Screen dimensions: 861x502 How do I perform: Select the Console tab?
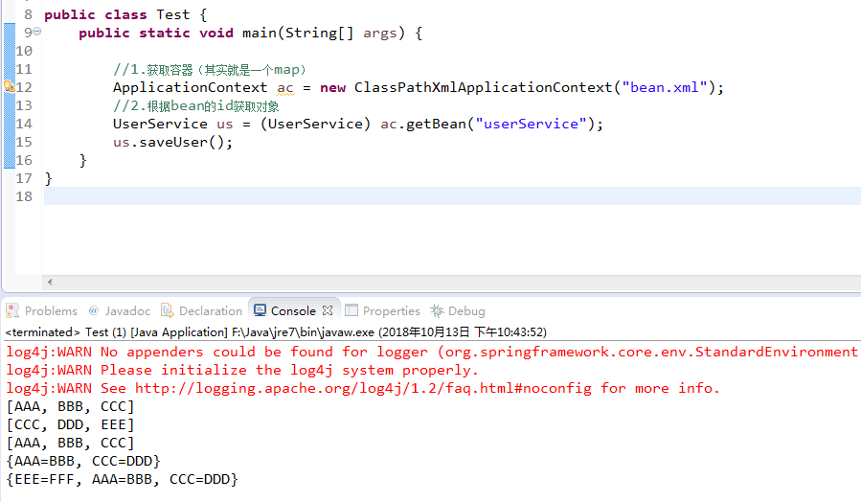pos(293,310)
